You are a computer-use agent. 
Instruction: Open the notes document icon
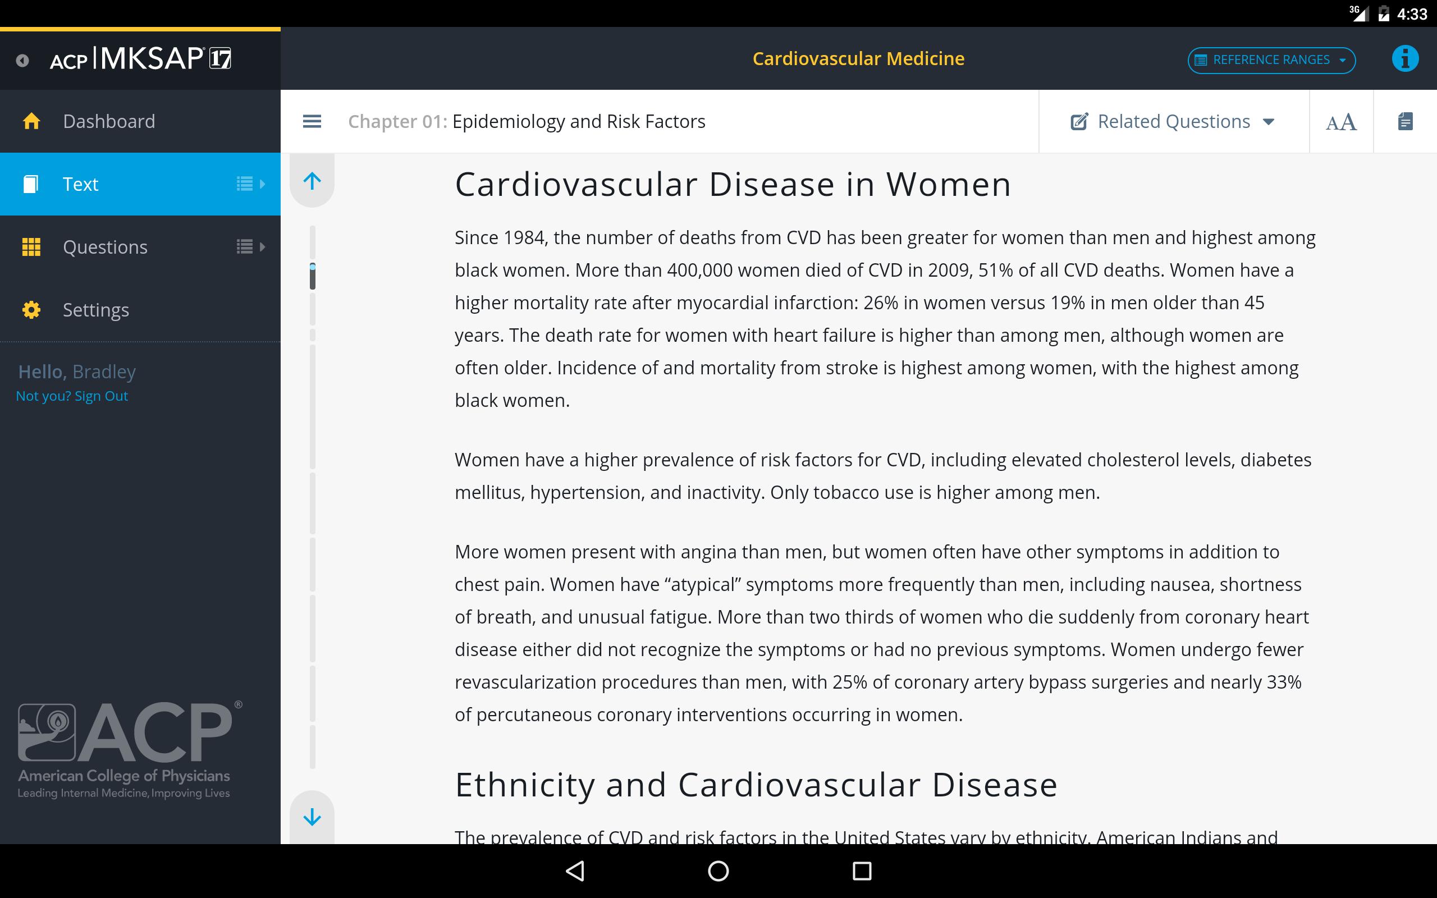1405,122
